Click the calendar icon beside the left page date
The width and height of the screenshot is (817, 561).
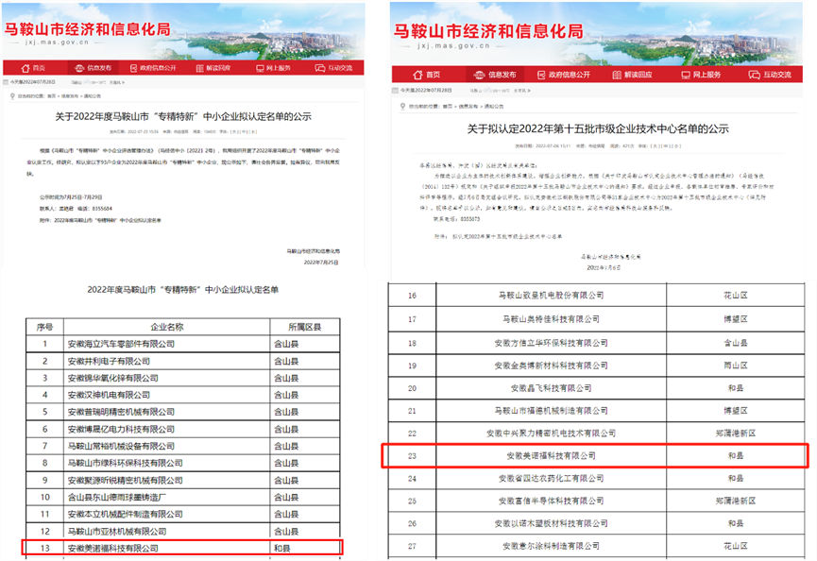coord(6,82)
